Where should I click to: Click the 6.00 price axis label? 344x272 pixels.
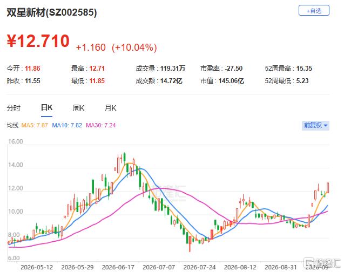coord(14,258)
